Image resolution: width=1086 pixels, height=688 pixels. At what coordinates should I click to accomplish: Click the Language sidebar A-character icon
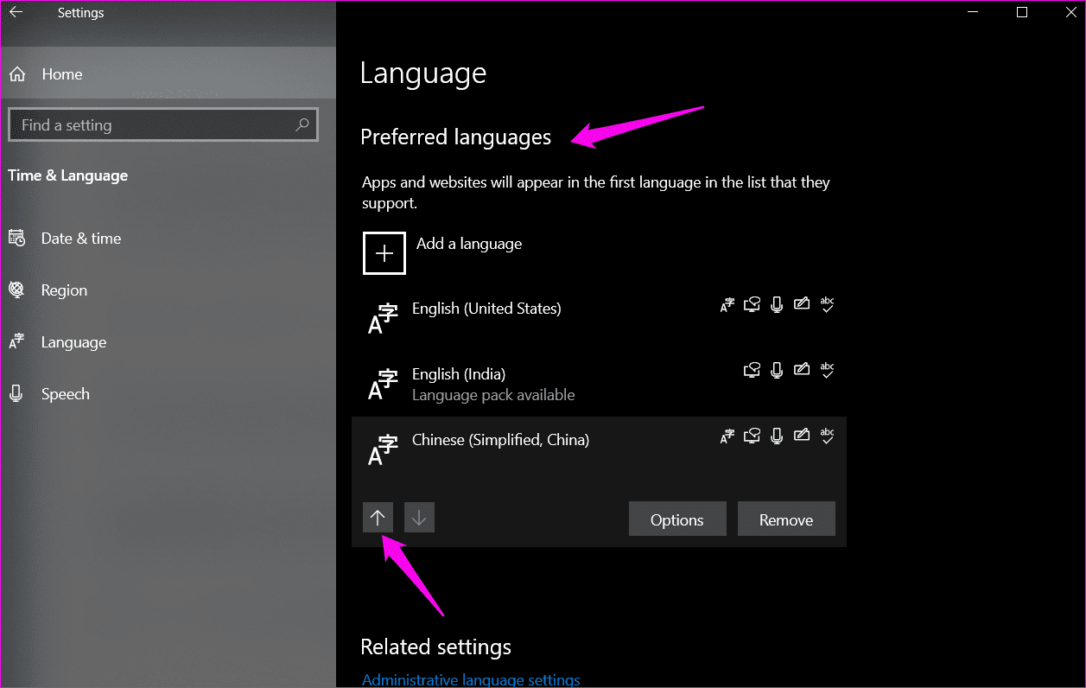pos(16,342)
